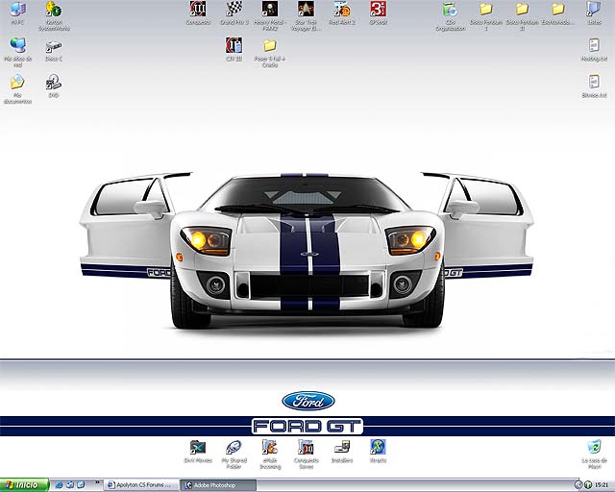This screenshot has height=492, width=615.
Task: Open the Mi PC desktop icon
Action: [17, 11]
